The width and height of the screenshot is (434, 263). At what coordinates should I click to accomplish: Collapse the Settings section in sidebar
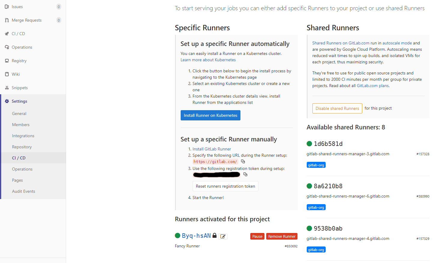19,101
